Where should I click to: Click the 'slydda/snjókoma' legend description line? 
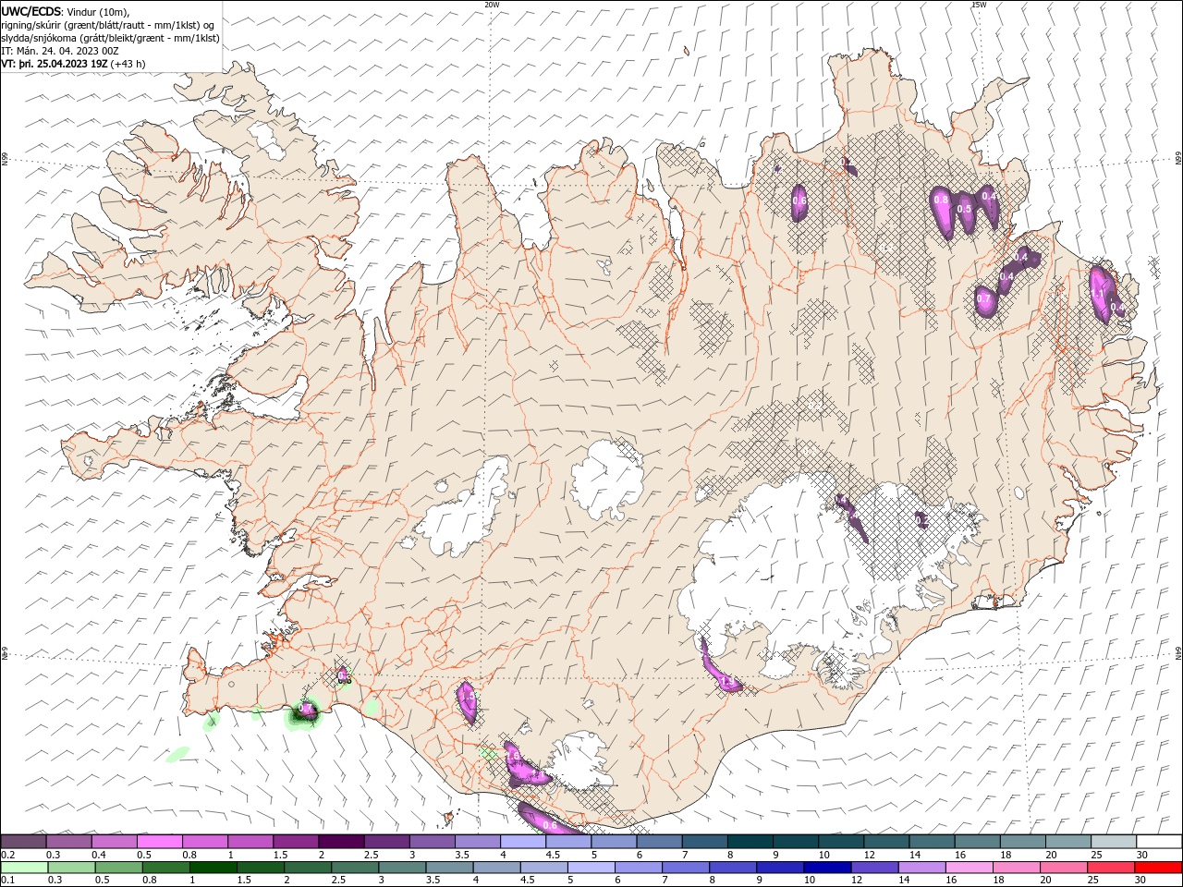point(110,38)
